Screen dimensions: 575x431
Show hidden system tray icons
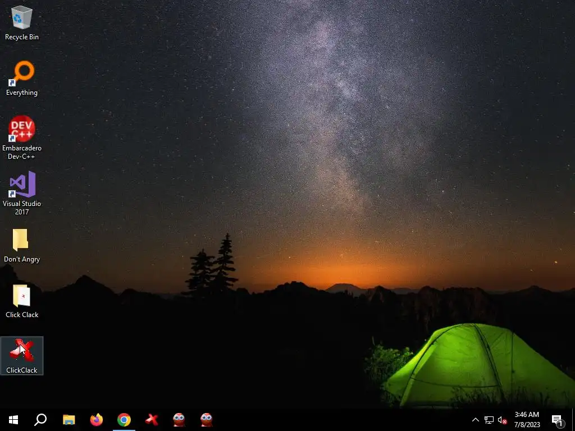pyautogui.click(x=475, y=420)
